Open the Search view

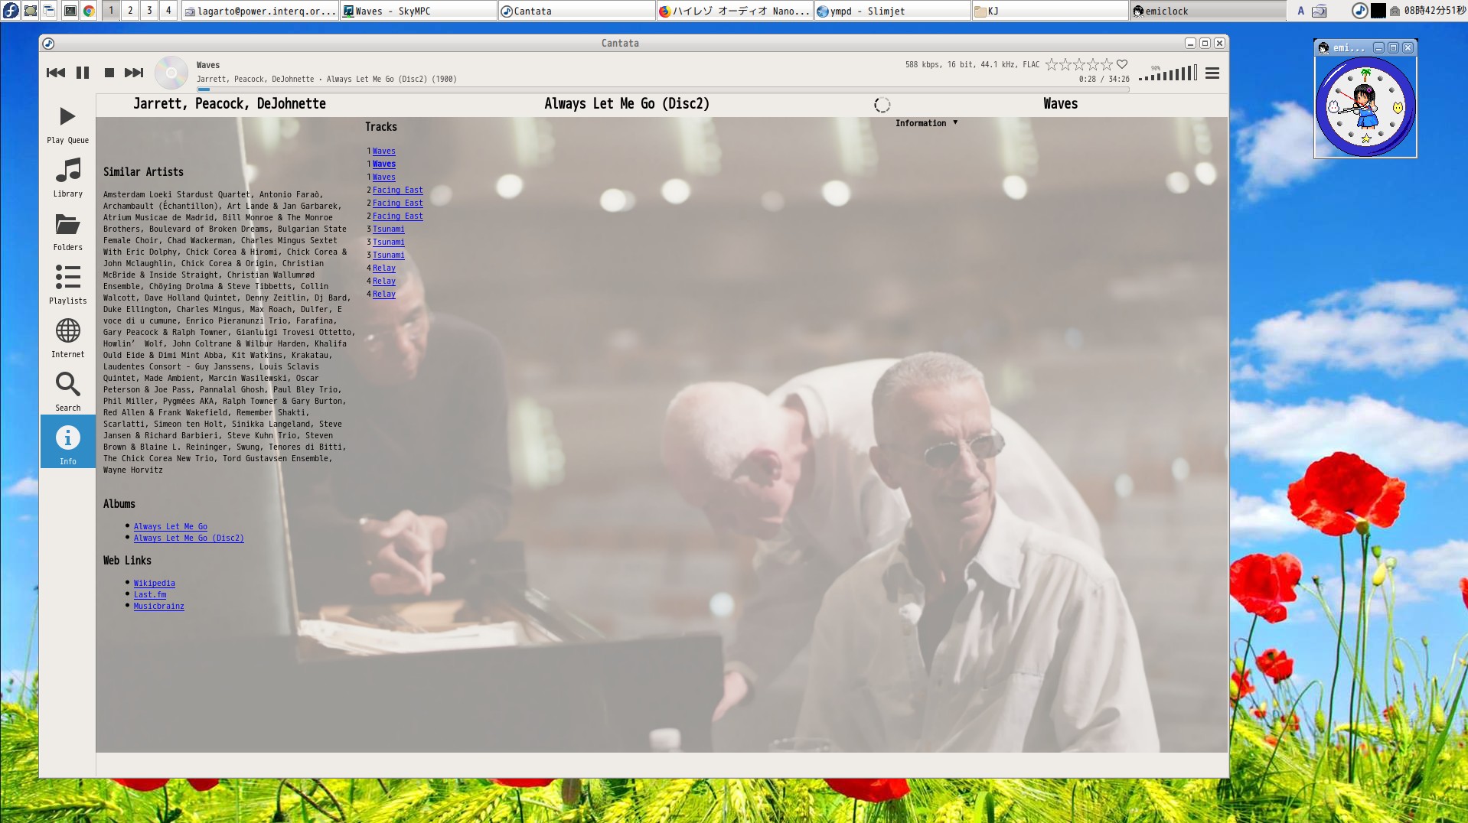[67, 392]
